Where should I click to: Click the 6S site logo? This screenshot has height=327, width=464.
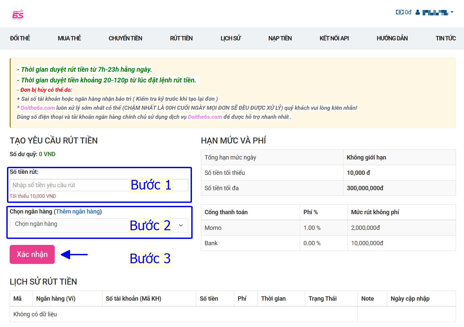(x=18, y=14)
